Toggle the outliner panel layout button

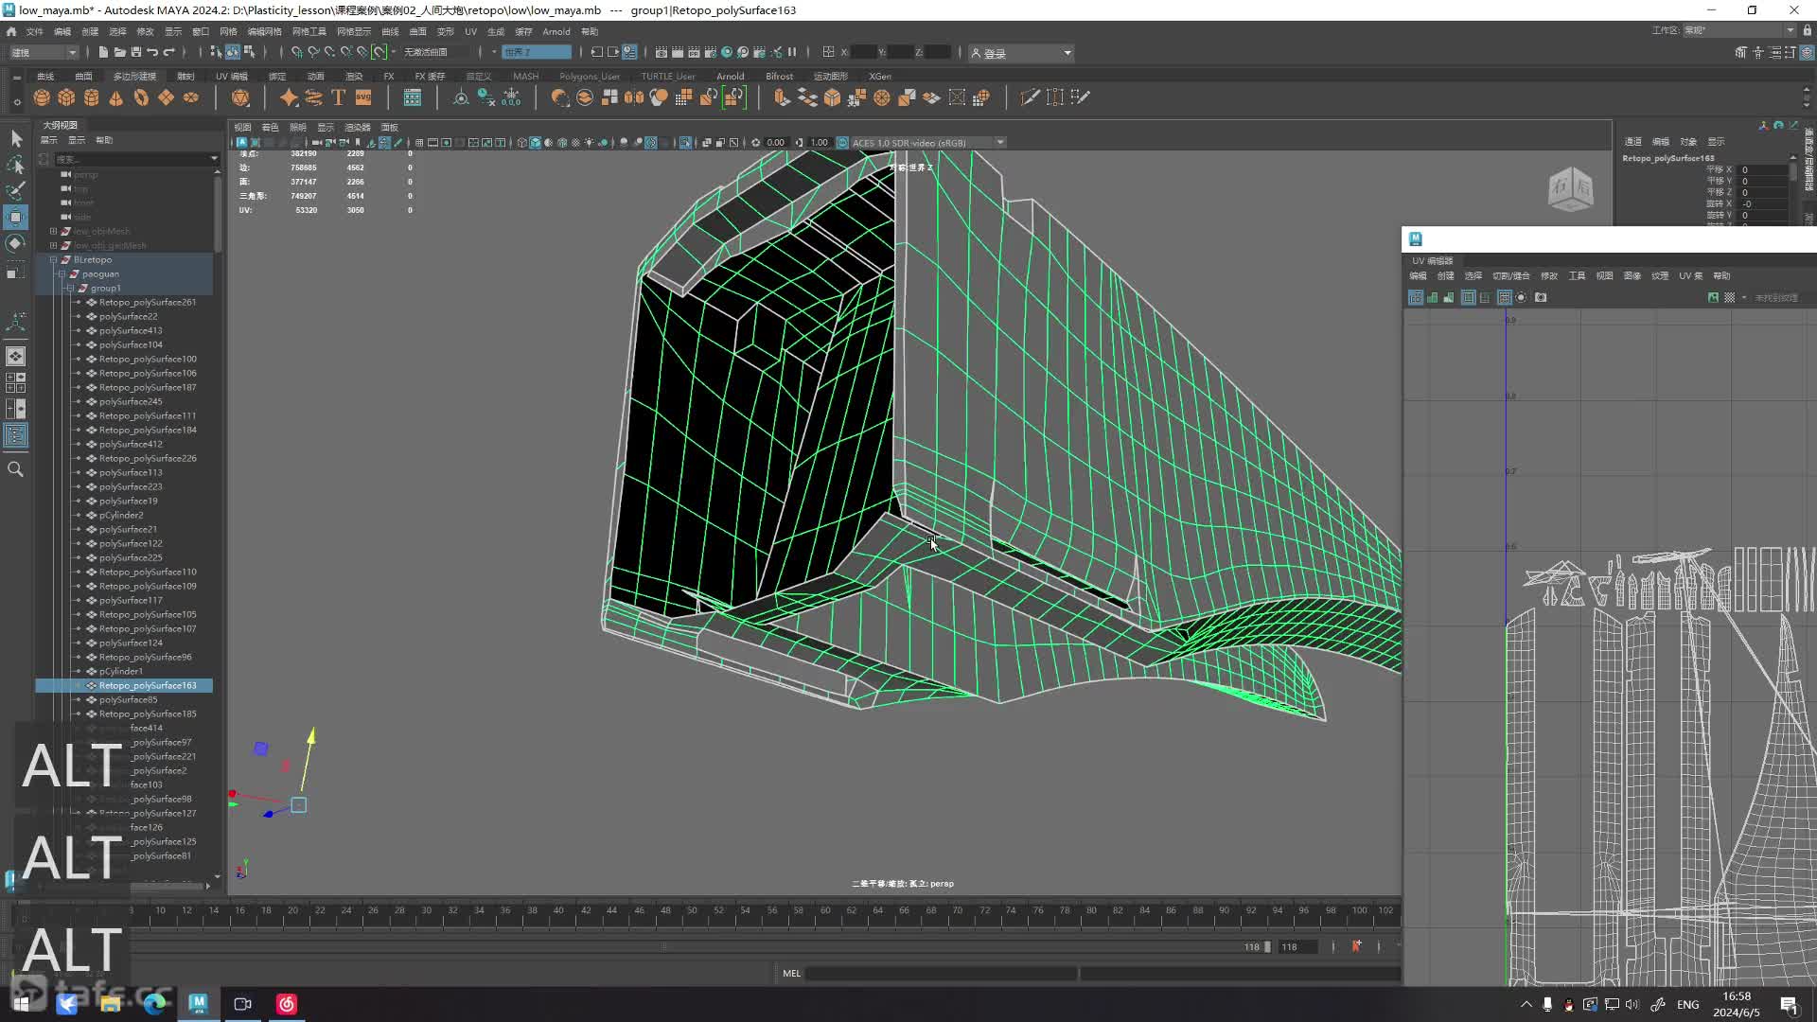[x=16, y=435]
